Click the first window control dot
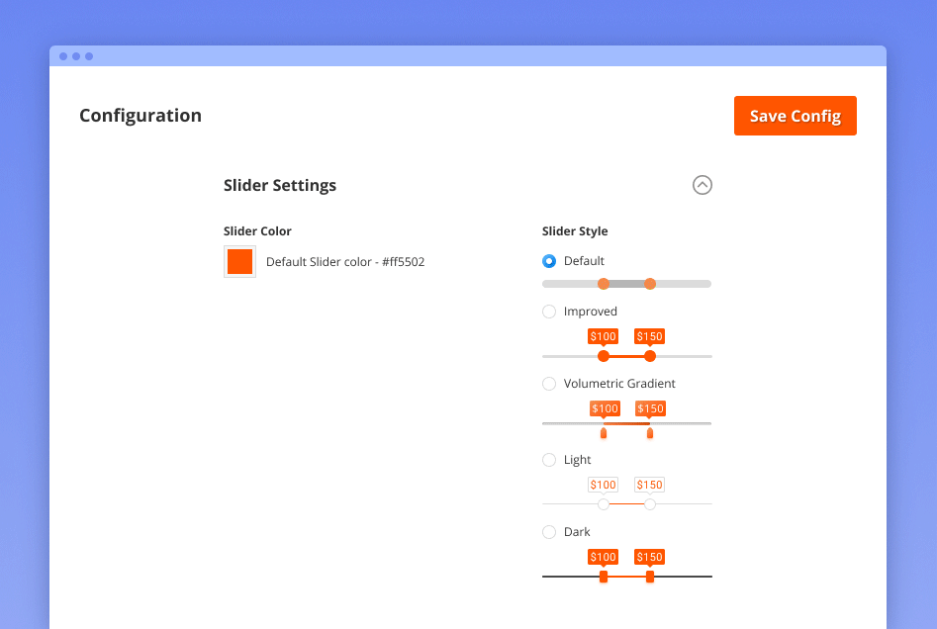The width and height of the screenshot is (937, 629). click(63, 56)
